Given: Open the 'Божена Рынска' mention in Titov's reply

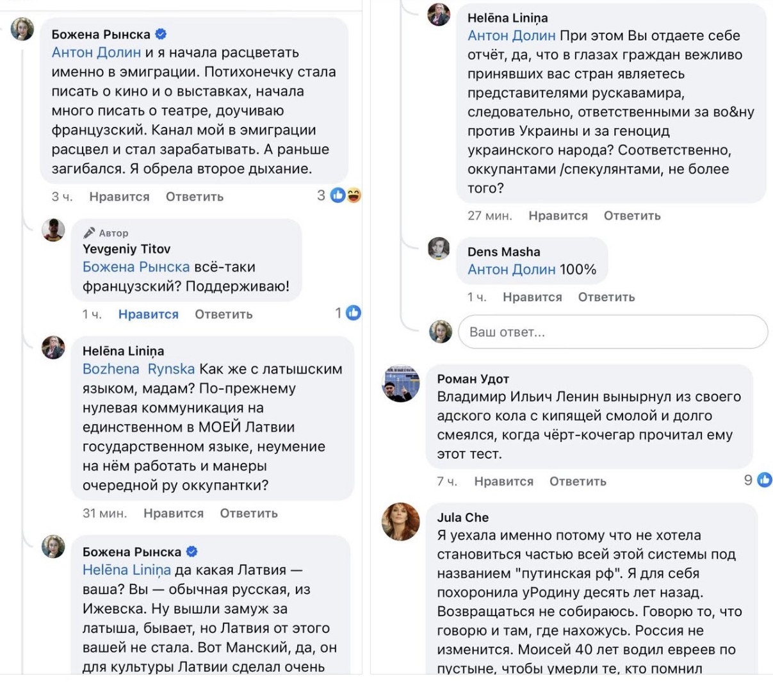Looking at the screenshot, I should [x=136, y=266].
